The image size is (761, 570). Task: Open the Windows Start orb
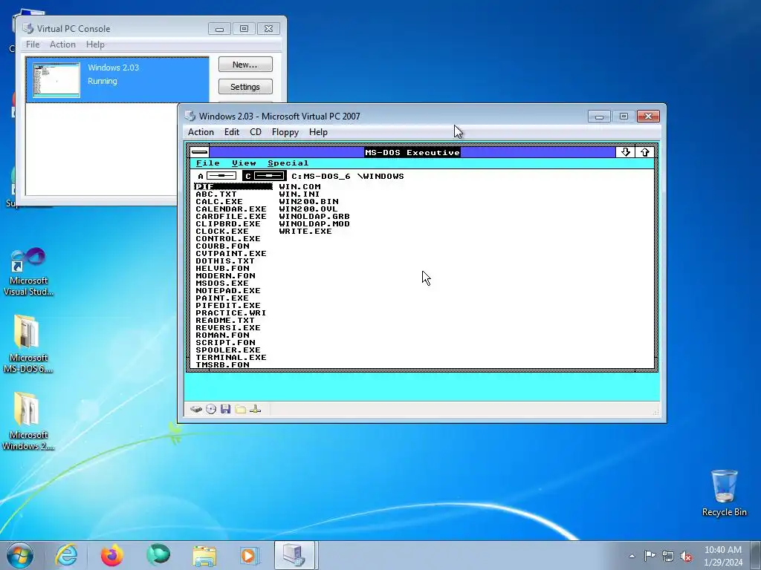[x=20, y=555]
